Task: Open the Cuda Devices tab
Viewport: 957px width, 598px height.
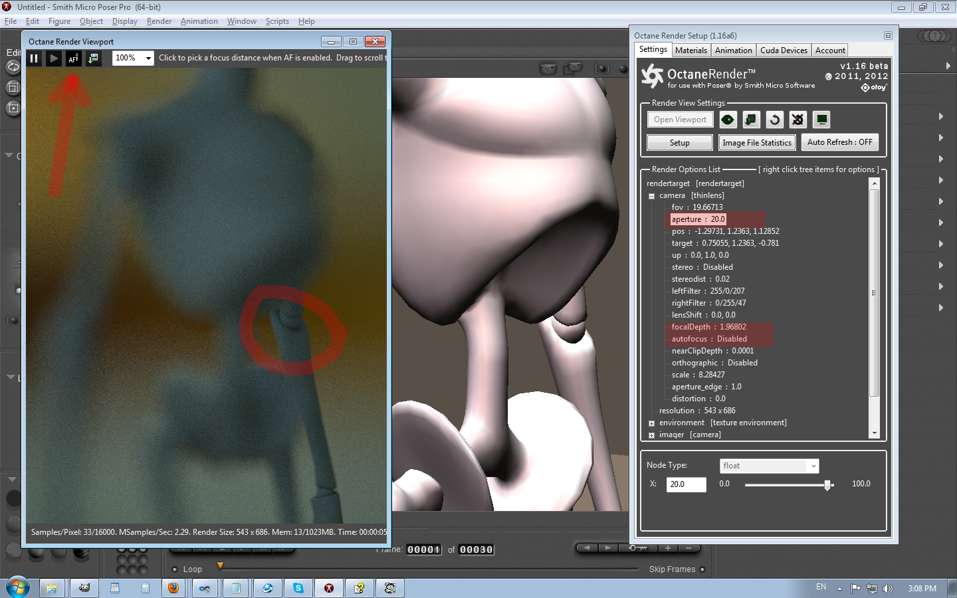Action: (784, 50)
